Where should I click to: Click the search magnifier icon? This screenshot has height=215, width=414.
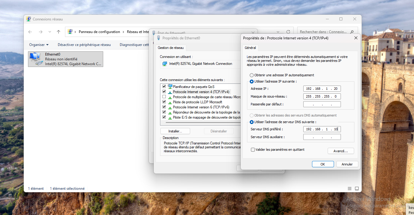coord(352,32)
